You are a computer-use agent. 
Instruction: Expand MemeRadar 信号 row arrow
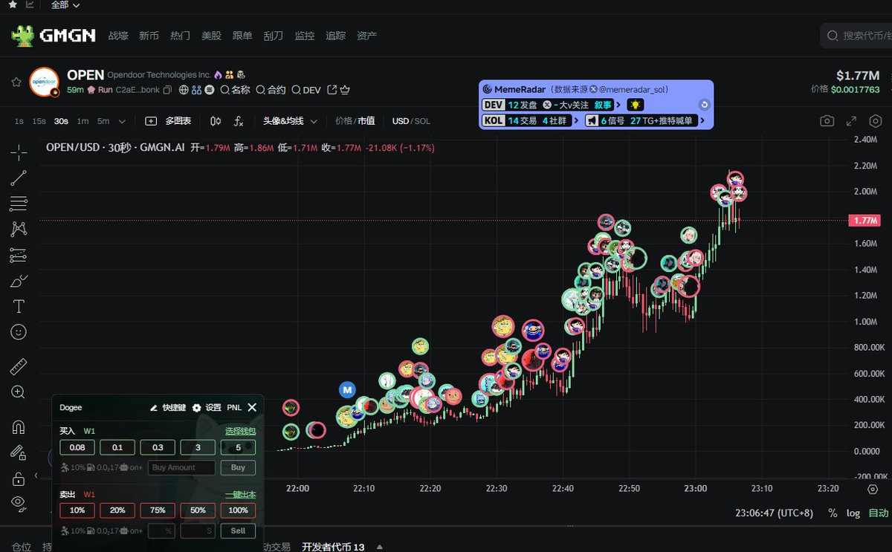pyautogui.click(x=702, y=120)
